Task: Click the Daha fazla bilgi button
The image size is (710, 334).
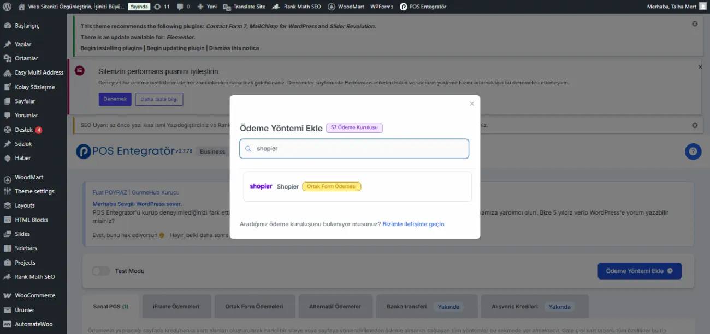Action: pos(159,99)
